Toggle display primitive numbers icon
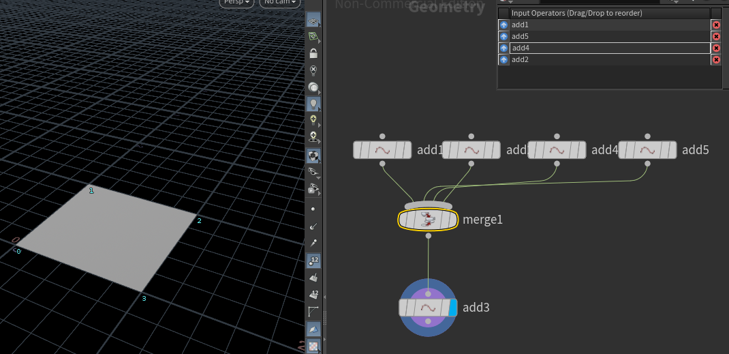729x354 pixels. [x=313, y=295]
